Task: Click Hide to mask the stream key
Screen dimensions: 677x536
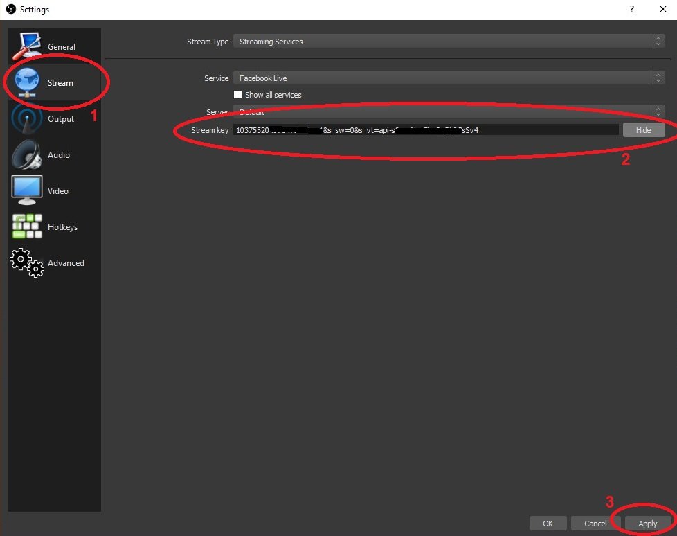Action: 643,129
